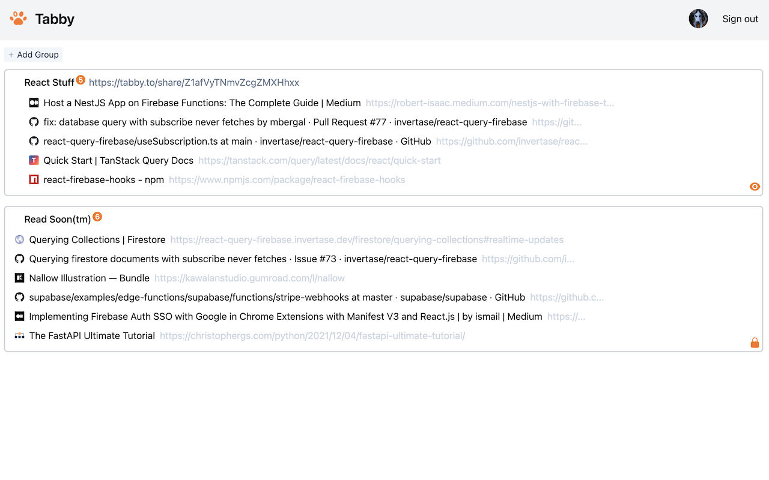Viewport: 769px width, 480px height.
Task: Open react-query-firebase/useSubscription.ts tab title
Action: (x=237, y=142)
